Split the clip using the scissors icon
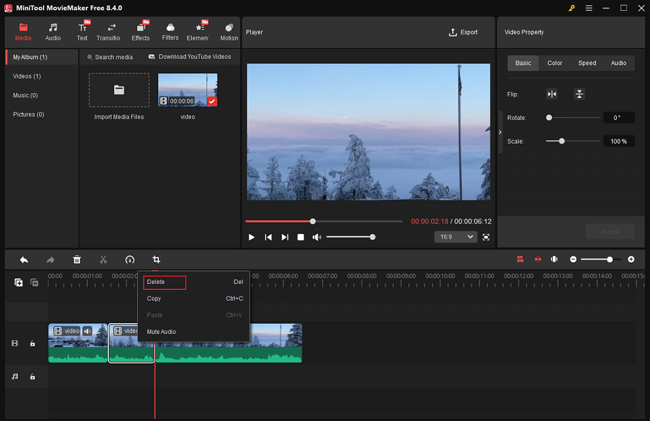The width and height of the screenshot is (650, 421). 103,259
